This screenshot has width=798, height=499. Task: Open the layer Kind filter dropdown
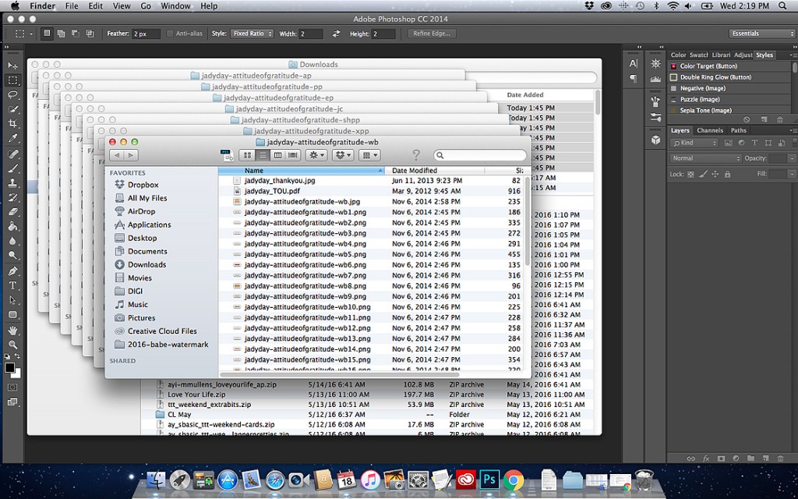tap(694, 143)
